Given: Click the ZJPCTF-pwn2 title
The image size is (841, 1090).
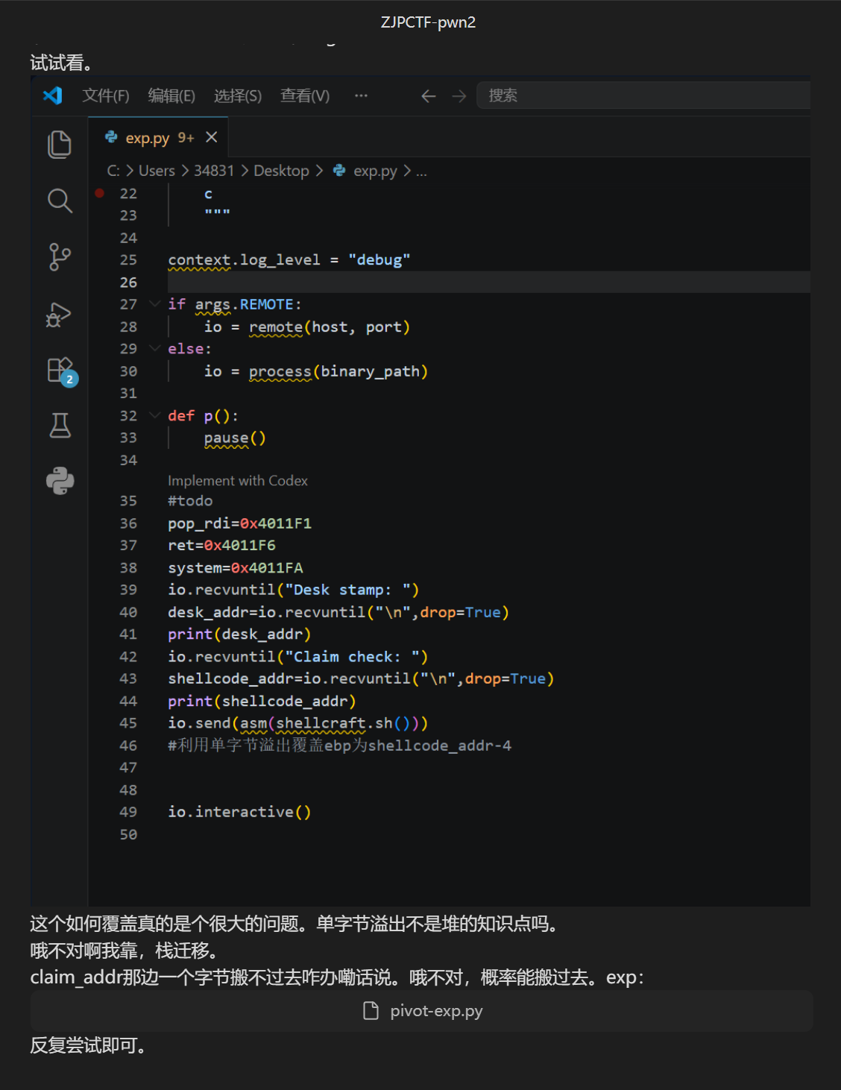Looking at the screenshot, I should (x=428, y=22).
